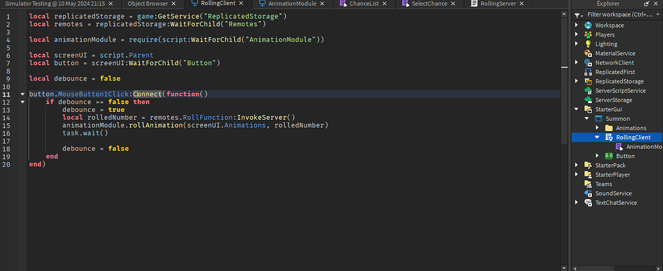Switch to the AnimationModule tab
Image resolution: width=663 pixels, height=271 pixels.
pos(293,3)
